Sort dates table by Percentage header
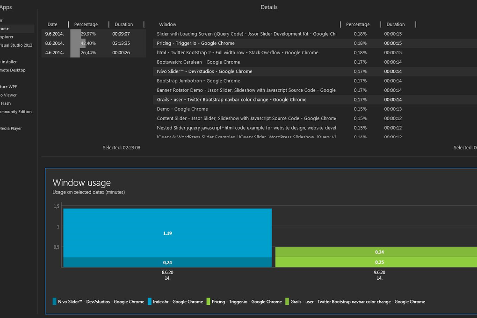Image resolution: width=477 pixels, height=318 pixels. [x=86, y=24]
